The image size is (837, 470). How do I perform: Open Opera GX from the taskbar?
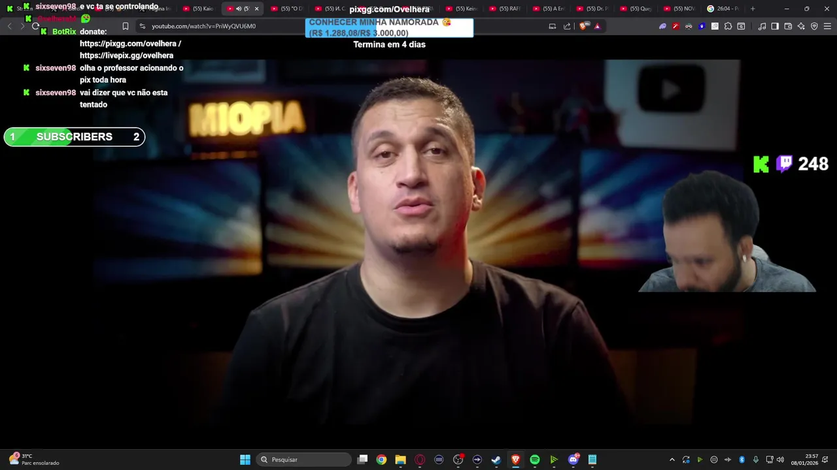420,460
